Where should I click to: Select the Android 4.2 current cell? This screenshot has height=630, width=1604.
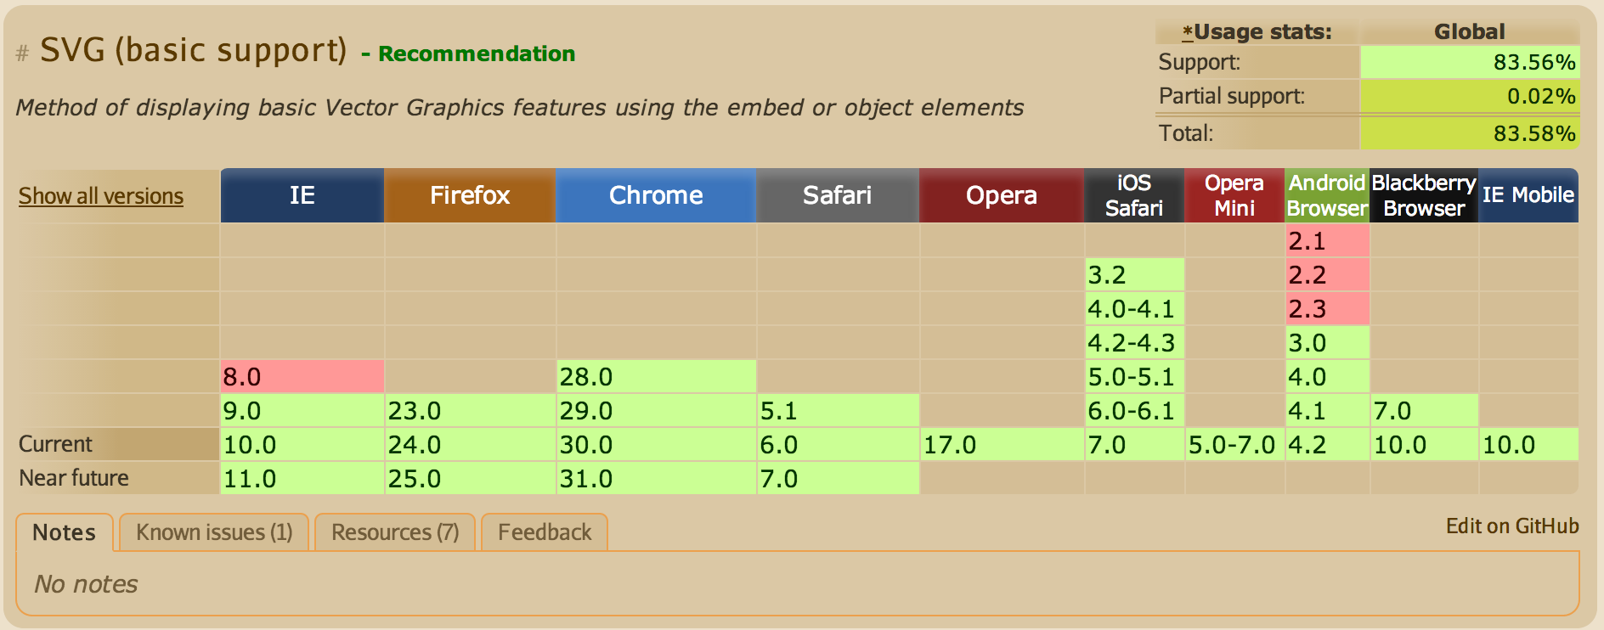(1327, 444)
